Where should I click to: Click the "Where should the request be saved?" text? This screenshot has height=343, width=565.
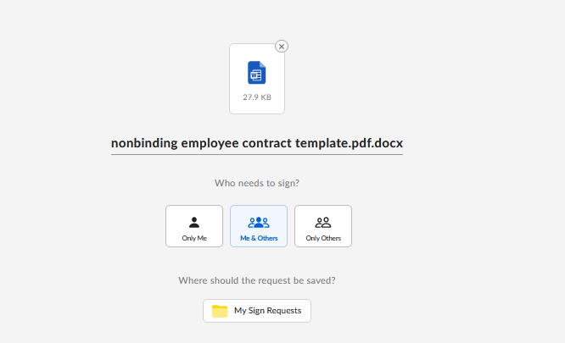(x=257, y=280)
